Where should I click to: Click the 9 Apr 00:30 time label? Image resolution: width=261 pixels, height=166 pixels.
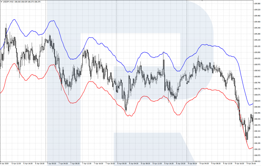[x=192, y=164]
